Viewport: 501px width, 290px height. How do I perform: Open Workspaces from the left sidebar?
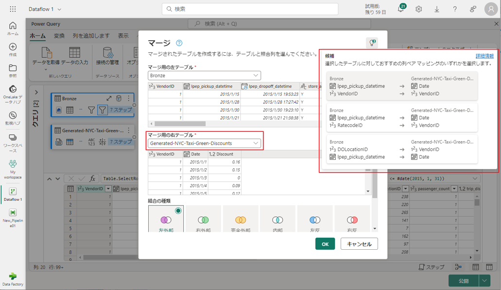pyautogui.click(x=13, y=141)
